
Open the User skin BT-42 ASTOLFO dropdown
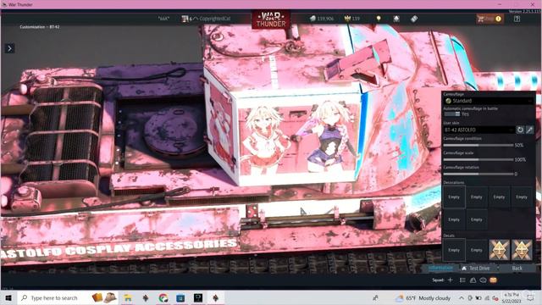pos(478,130)
